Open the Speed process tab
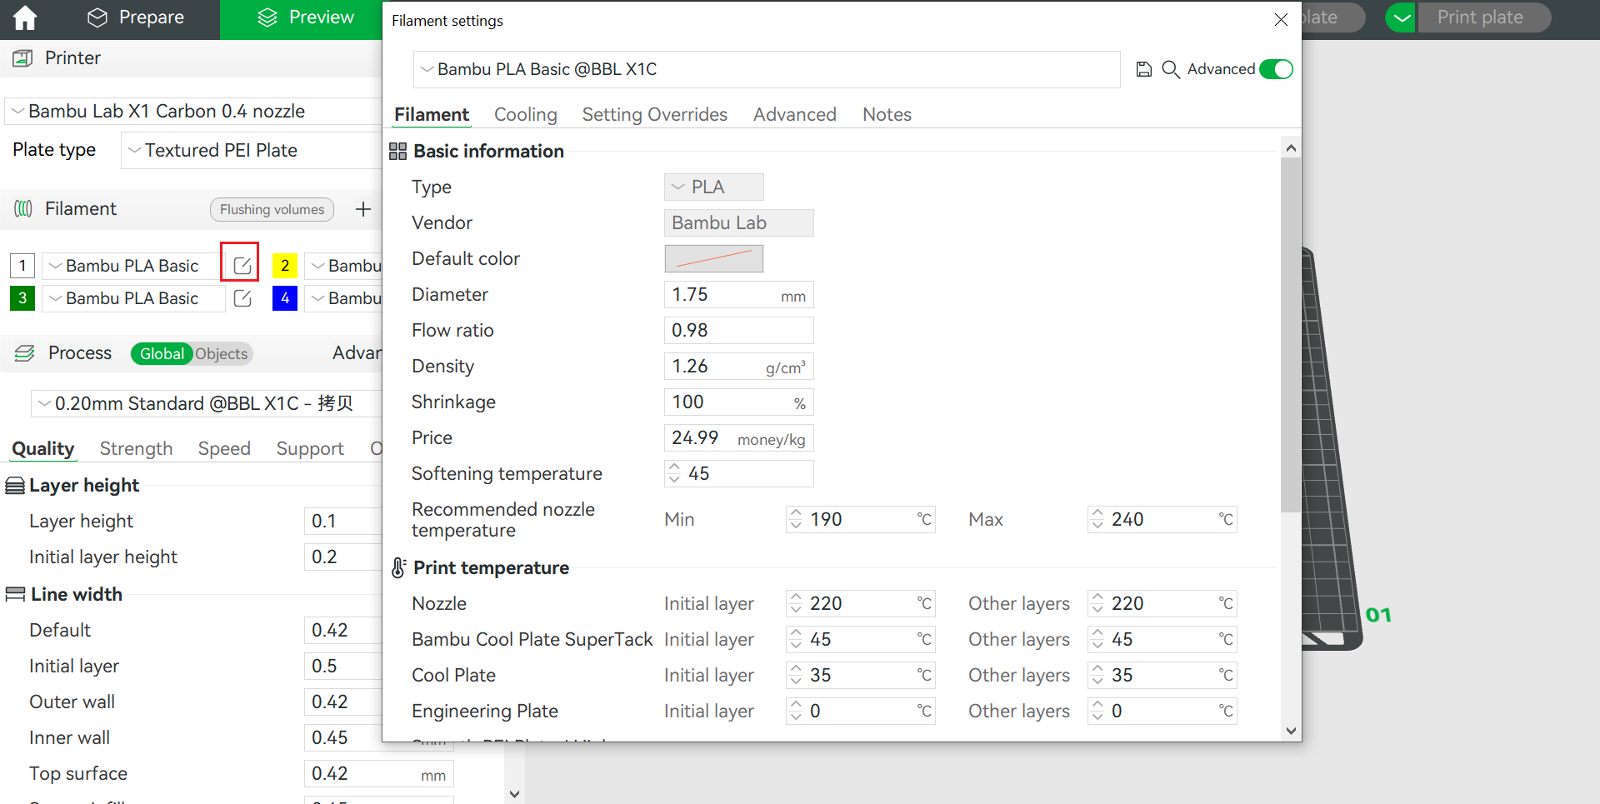Screen dimensions: 1600x804 [224, 448]
